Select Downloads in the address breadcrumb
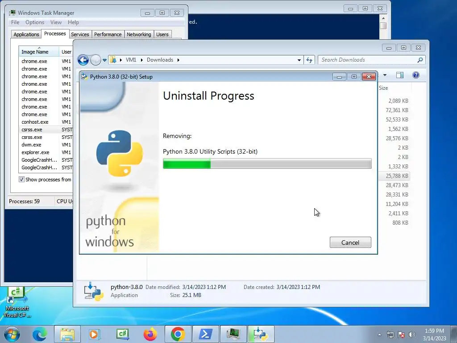 coord(160,60)
